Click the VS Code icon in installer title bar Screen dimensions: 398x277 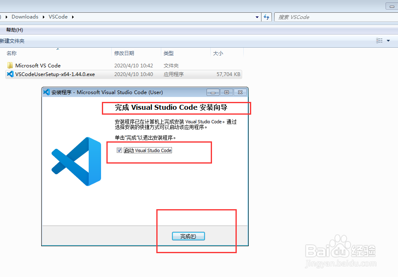(x=46, y=92)
